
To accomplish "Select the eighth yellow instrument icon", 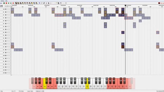I will click(32, 3).
